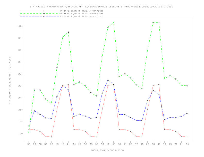204x157 pixels.
Task: Click y-axis tick value 18
Action: point(20,122)
